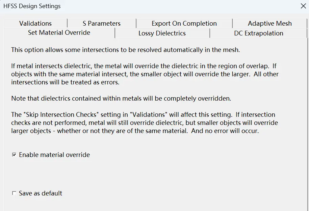Switch to the DC Extrapolation tab
This screenshot has width=309, height=211.
(259, 33)
